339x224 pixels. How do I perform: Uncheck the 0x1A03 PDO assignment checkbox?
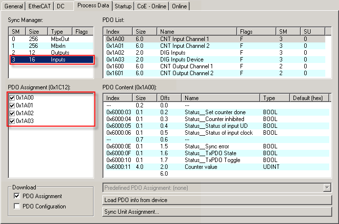coord(12,121)
